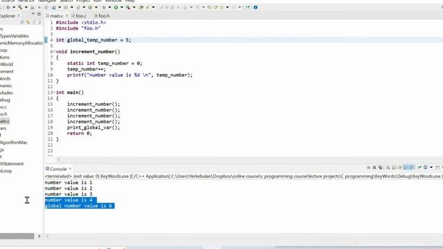Click the Debug bug toolbar icon
Viewport: 443px width, 249px height.
tap(104, 8)
